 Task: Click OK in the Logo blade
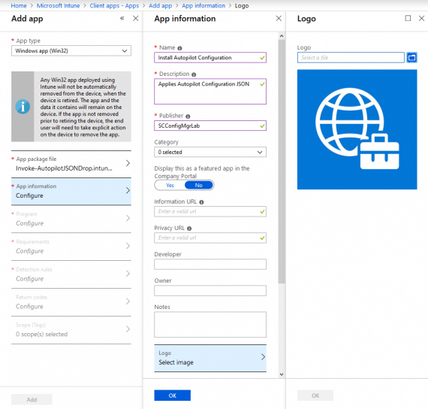[315, 395]
